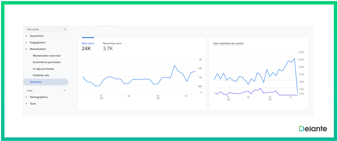
Task: Click the Demographics menu label
Action: pos(39,97)
